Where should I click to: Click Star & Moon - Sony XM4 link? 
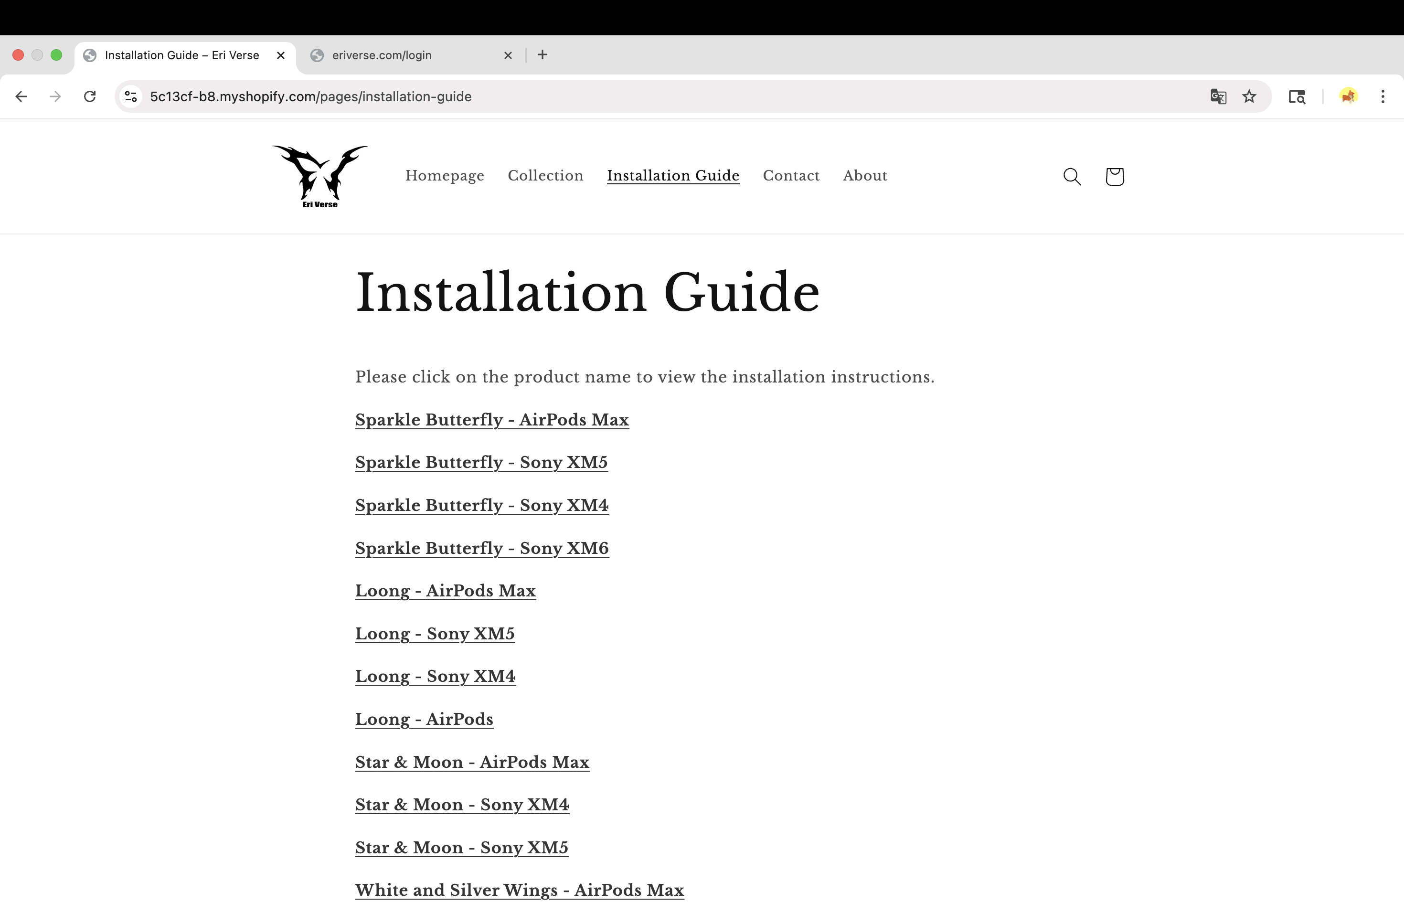coord(461,805)
